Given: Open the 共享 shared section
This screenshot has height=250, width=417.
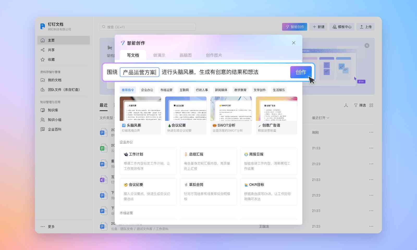Looking at the screenshot, I should 64,50.
